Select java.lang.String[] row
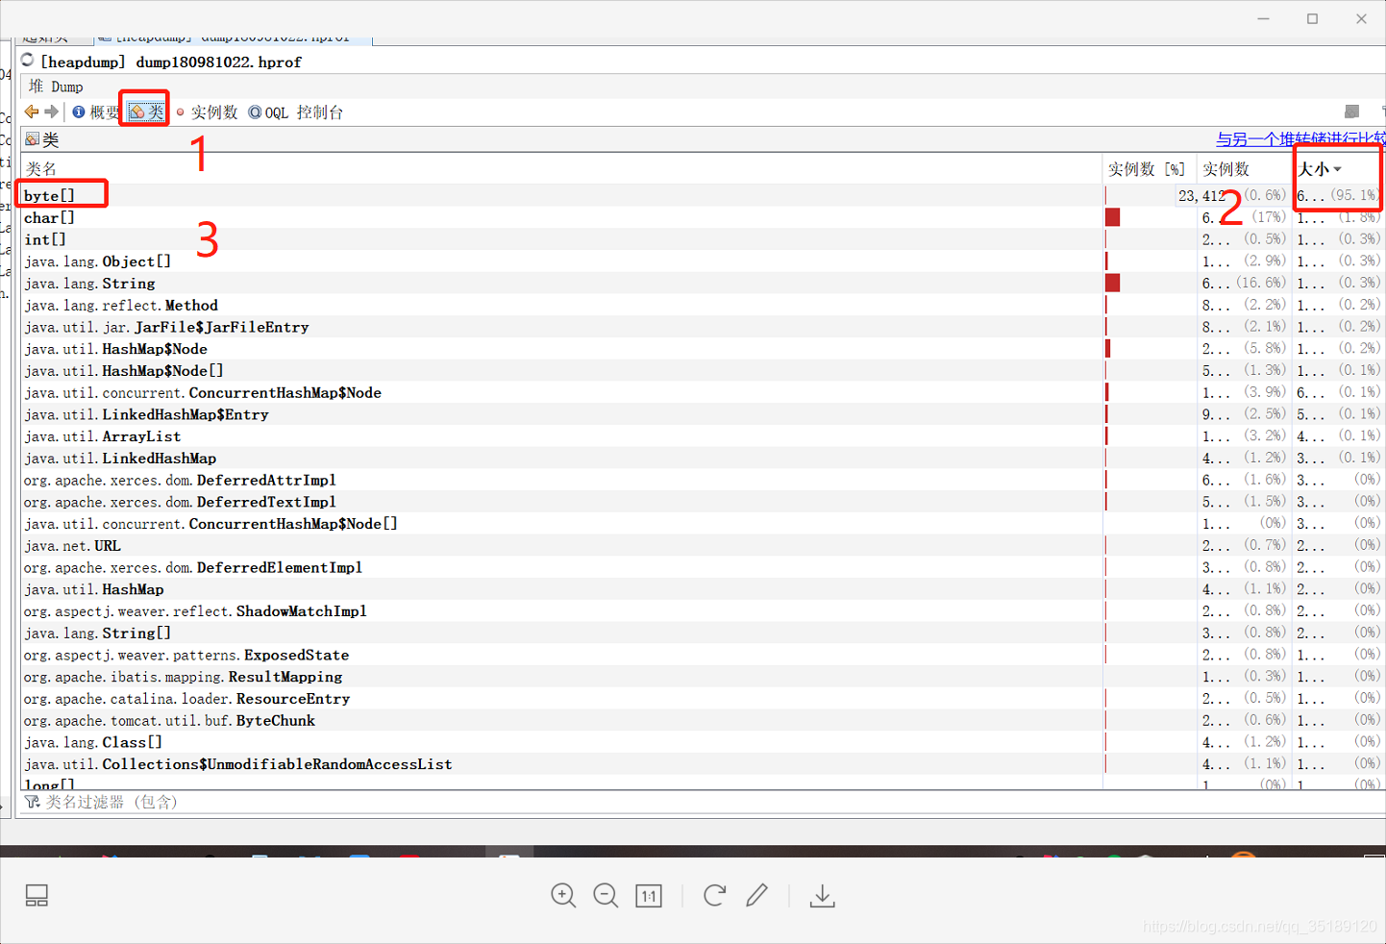Viewport: 1386px width, 944px height. tap(702, 633)
